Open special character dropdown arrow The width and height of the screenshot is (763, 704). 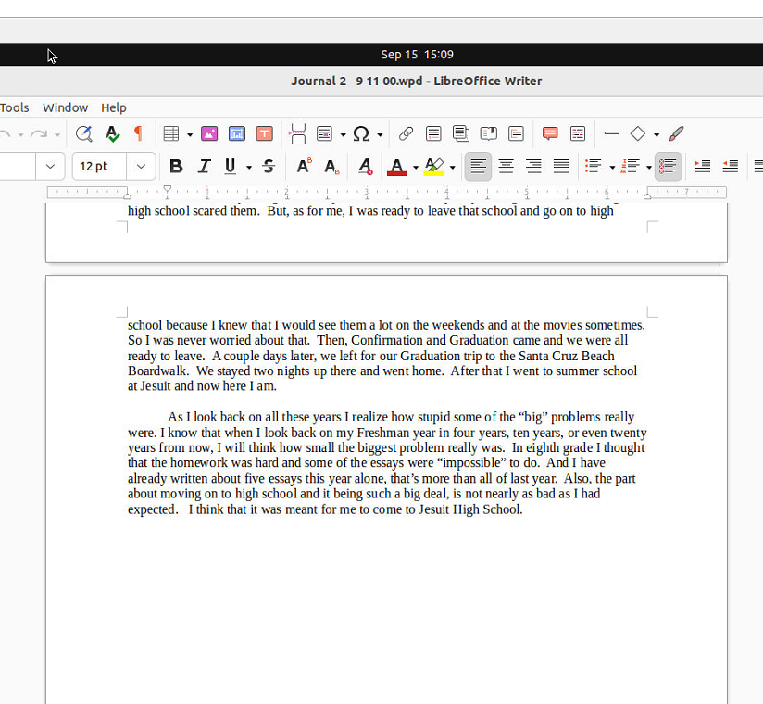click(x=380, y=134)
